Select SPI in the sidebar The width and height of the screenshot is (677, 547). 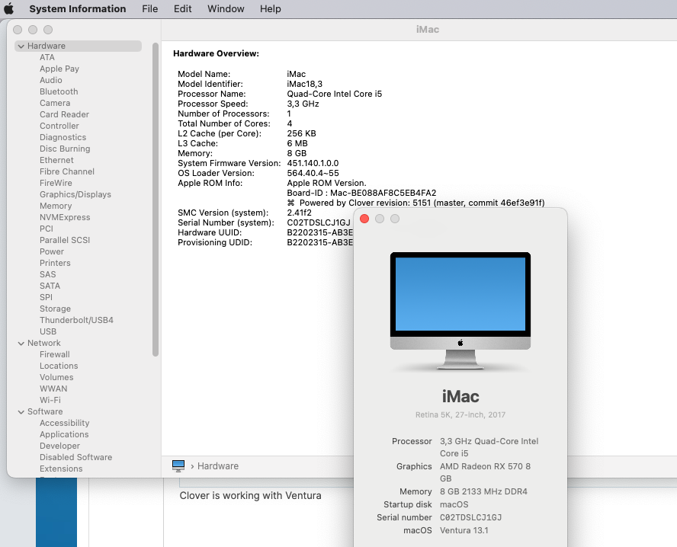click(46, 297)
